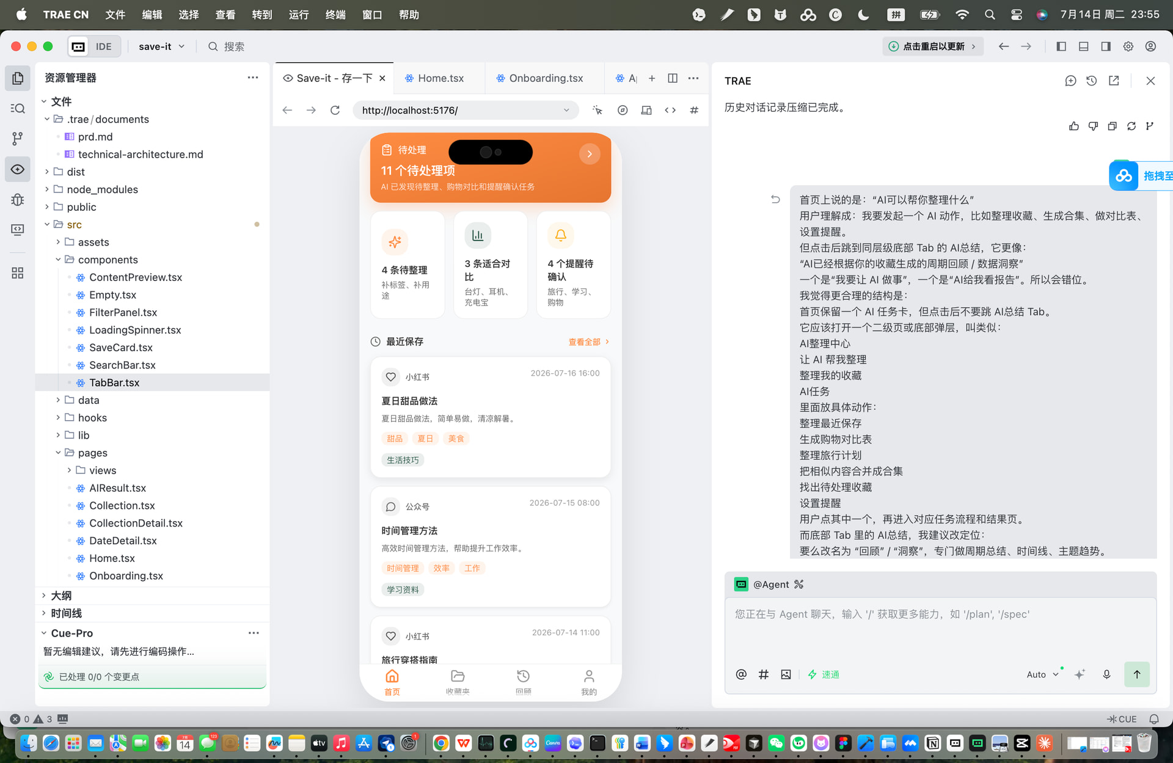Insert an @ mention in chat
This screenshot has height=763, width=1173.
click(741, 674)
